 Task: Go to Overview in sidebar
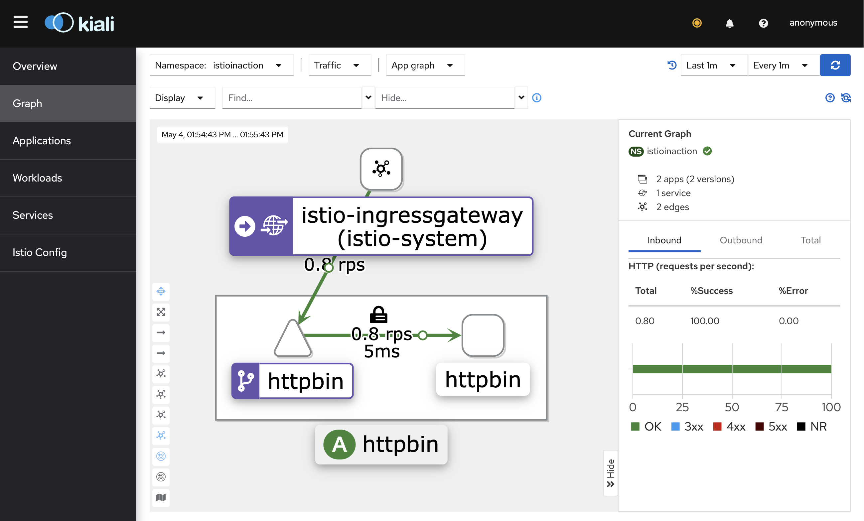68,66
